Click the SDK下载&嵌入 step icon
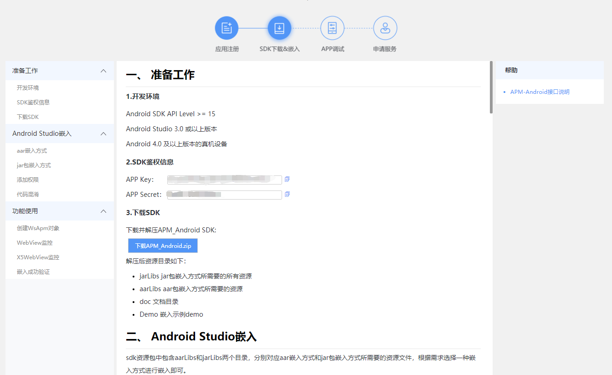Screen dimensions: 612x375 click(x=279, y=28)
